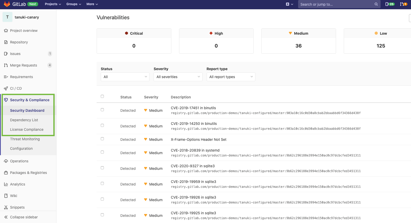Click the High severity diamond icon
This screenshot has width=411, height=223.
[x=211, y=33]
